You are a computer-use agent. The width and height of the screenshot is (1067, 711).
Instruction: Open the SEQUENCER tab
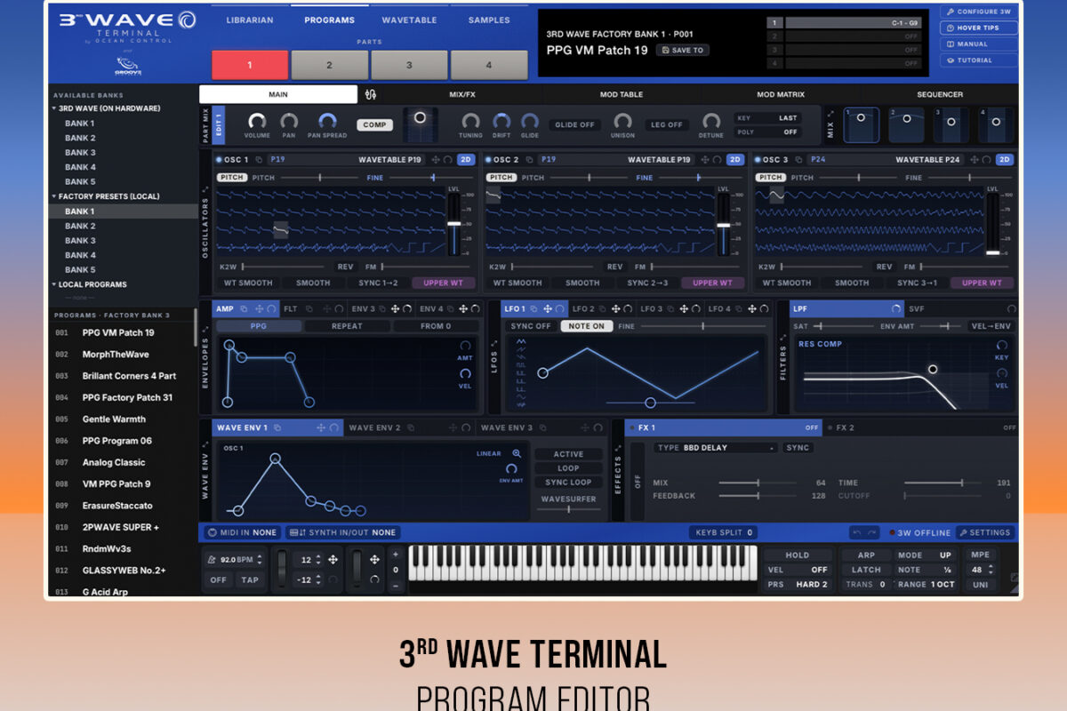[x=941, y=94]
